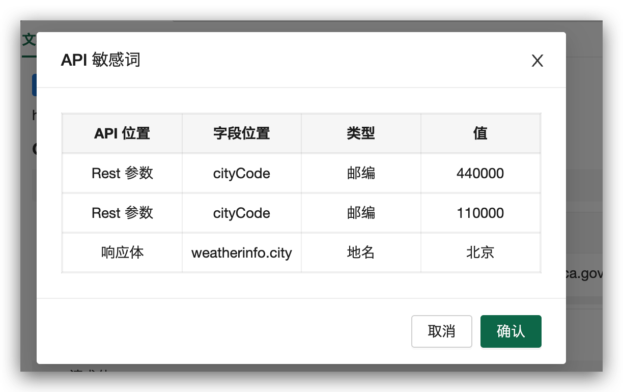Click the dialog title API 敏感词
623x392 pixels.
(100, 60)
